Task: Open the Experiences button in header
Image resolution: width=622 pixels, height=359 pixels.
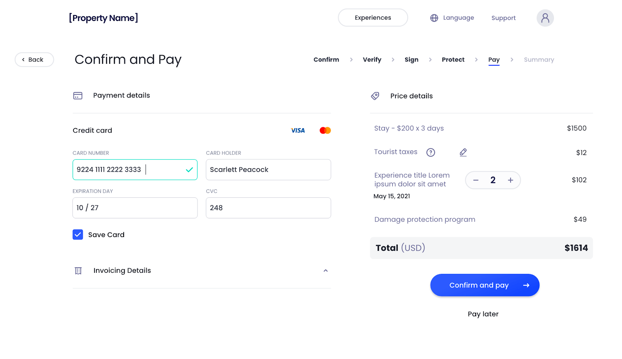Action: pos(373,18)
